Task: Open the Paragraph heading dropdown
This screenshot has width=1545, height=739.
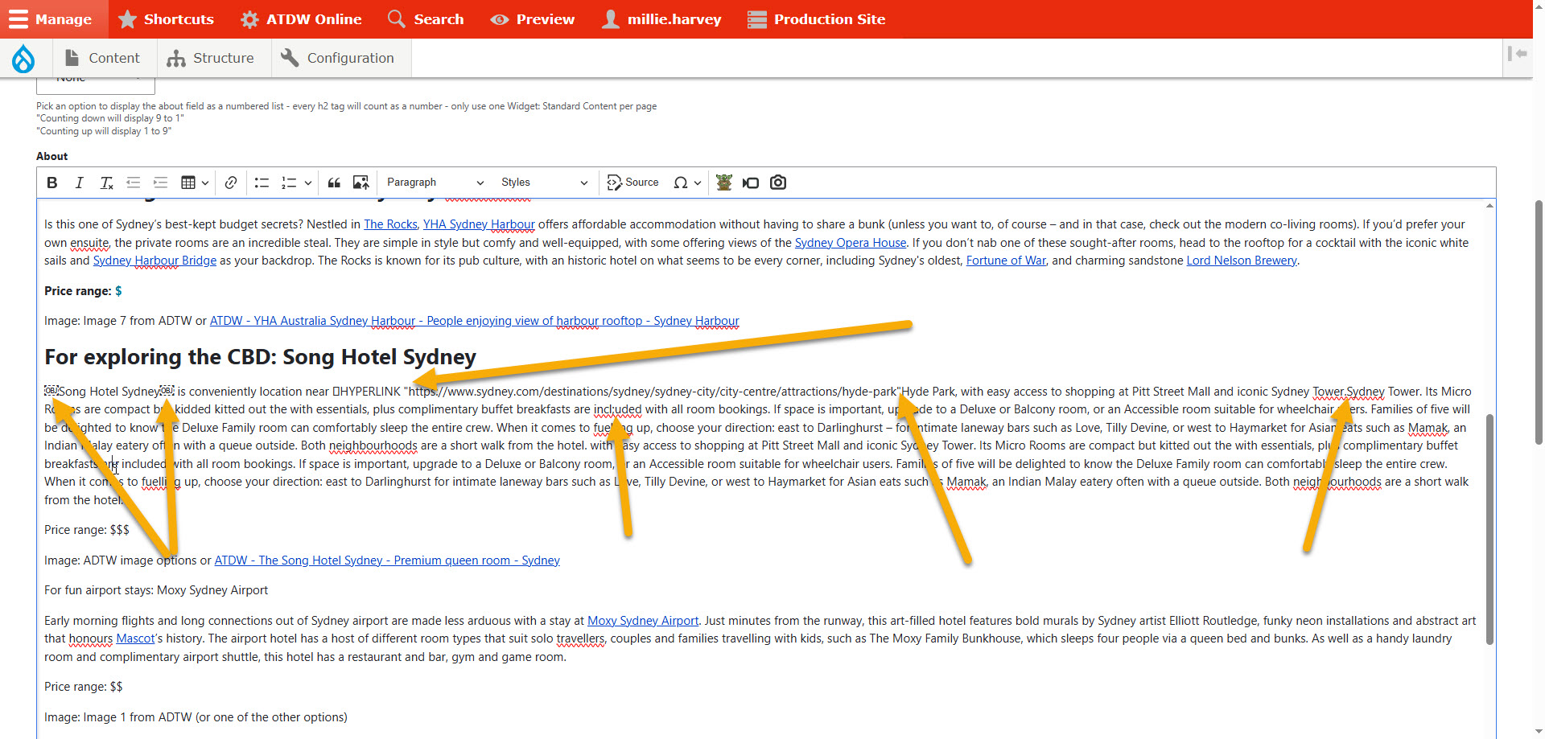Action: pos(435,183)
